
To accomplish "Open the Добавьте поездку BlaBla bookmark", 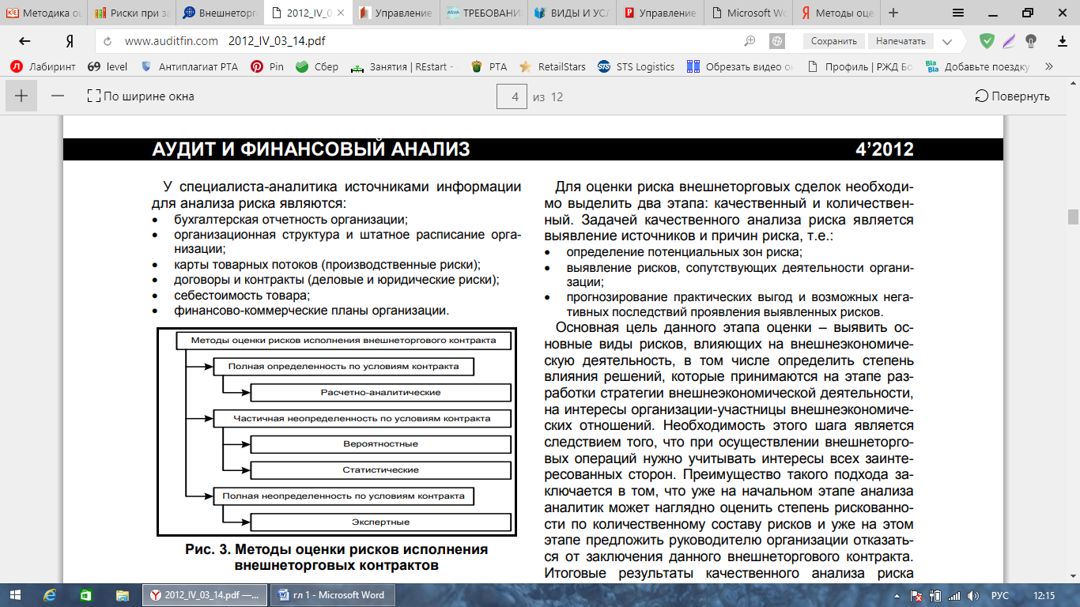I will pyautogui.click(x=977, y=67).
